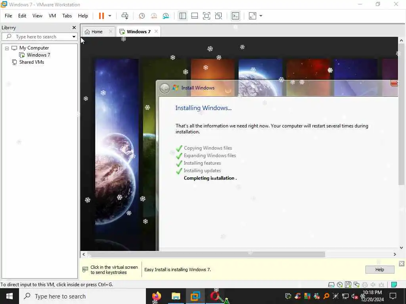Click the horizontal scrollbar thumb
Viewport: 406px width, 304px height.
point(206,255)
